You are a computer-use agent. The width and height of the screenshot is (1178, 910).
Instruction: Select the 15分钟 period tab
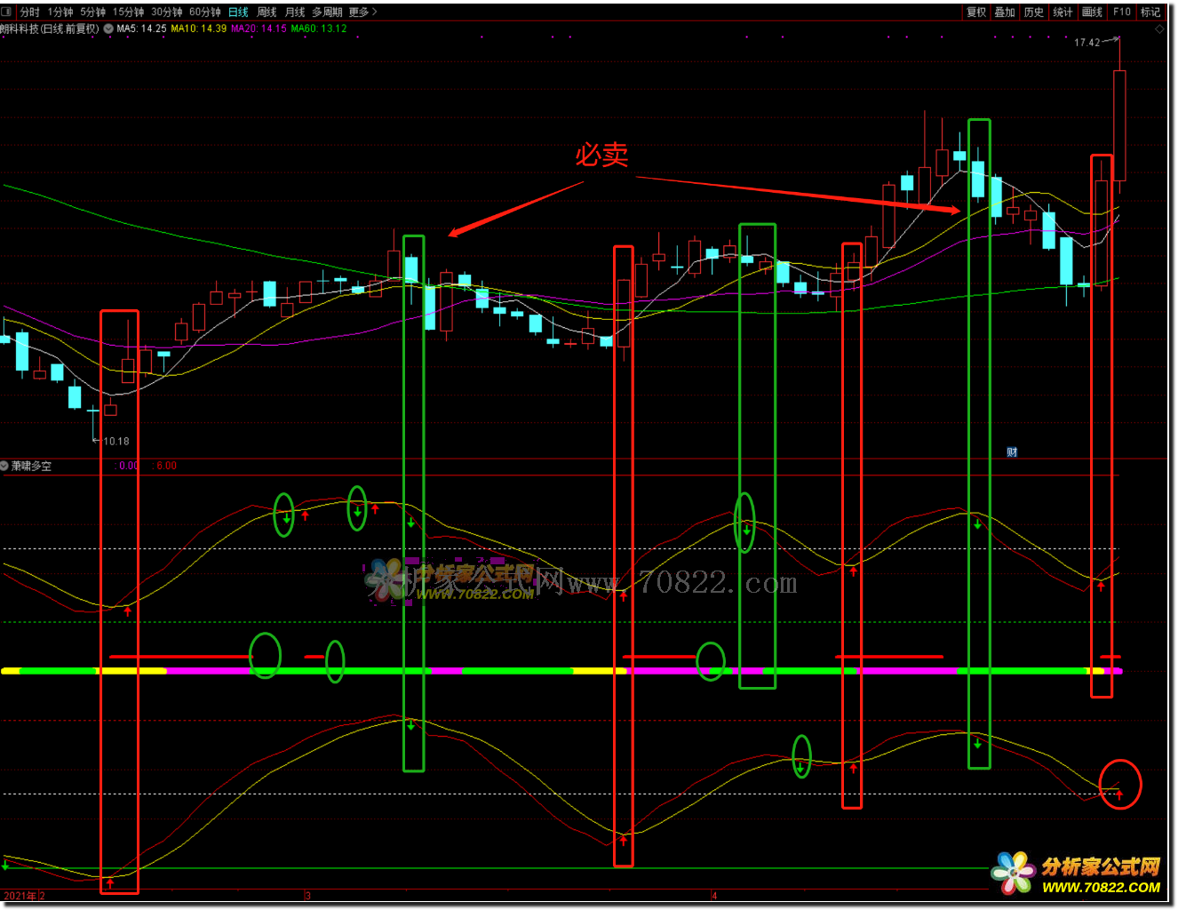click(x=128, y=12)
